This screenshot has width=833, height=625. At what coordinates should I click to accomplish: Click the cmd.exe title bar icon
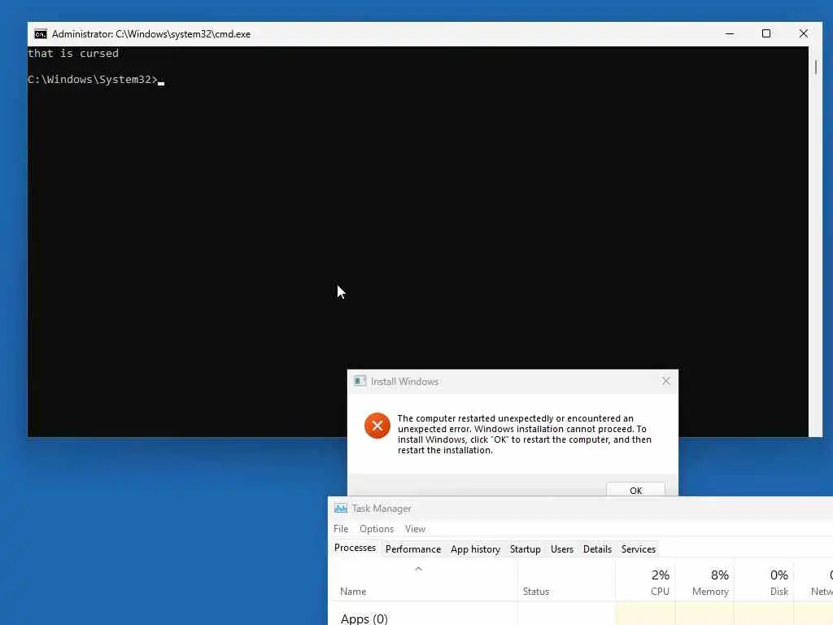41,34
